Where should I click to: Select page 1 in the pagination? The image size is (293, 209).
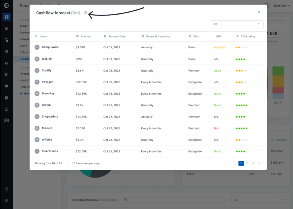tap(241, 164)
